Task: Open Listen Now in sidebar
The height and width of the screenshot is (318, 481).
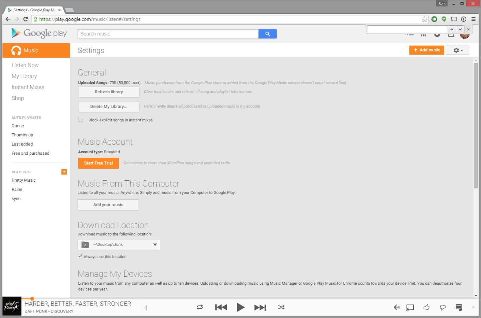Action: (x=25, y=65)
